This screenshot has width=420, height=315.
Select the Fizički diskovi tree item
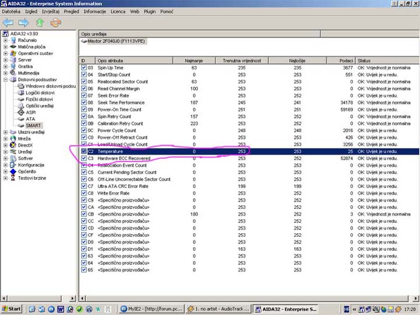click(39, 99)
